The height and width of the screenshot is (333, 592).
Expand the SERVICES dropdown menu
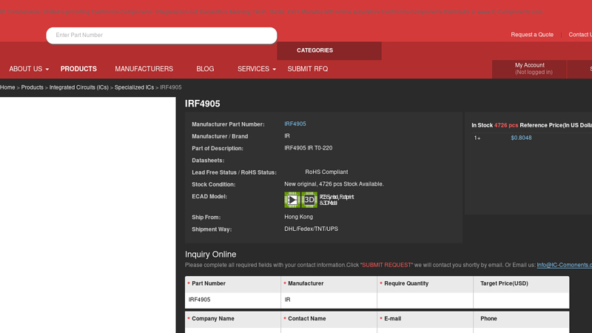256,69
